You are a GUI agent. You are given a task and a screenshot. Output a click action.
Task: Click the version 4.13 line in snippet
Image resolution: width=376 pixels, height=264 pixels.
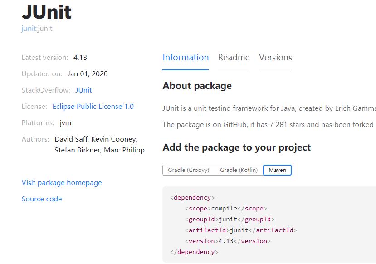[227, 241]
